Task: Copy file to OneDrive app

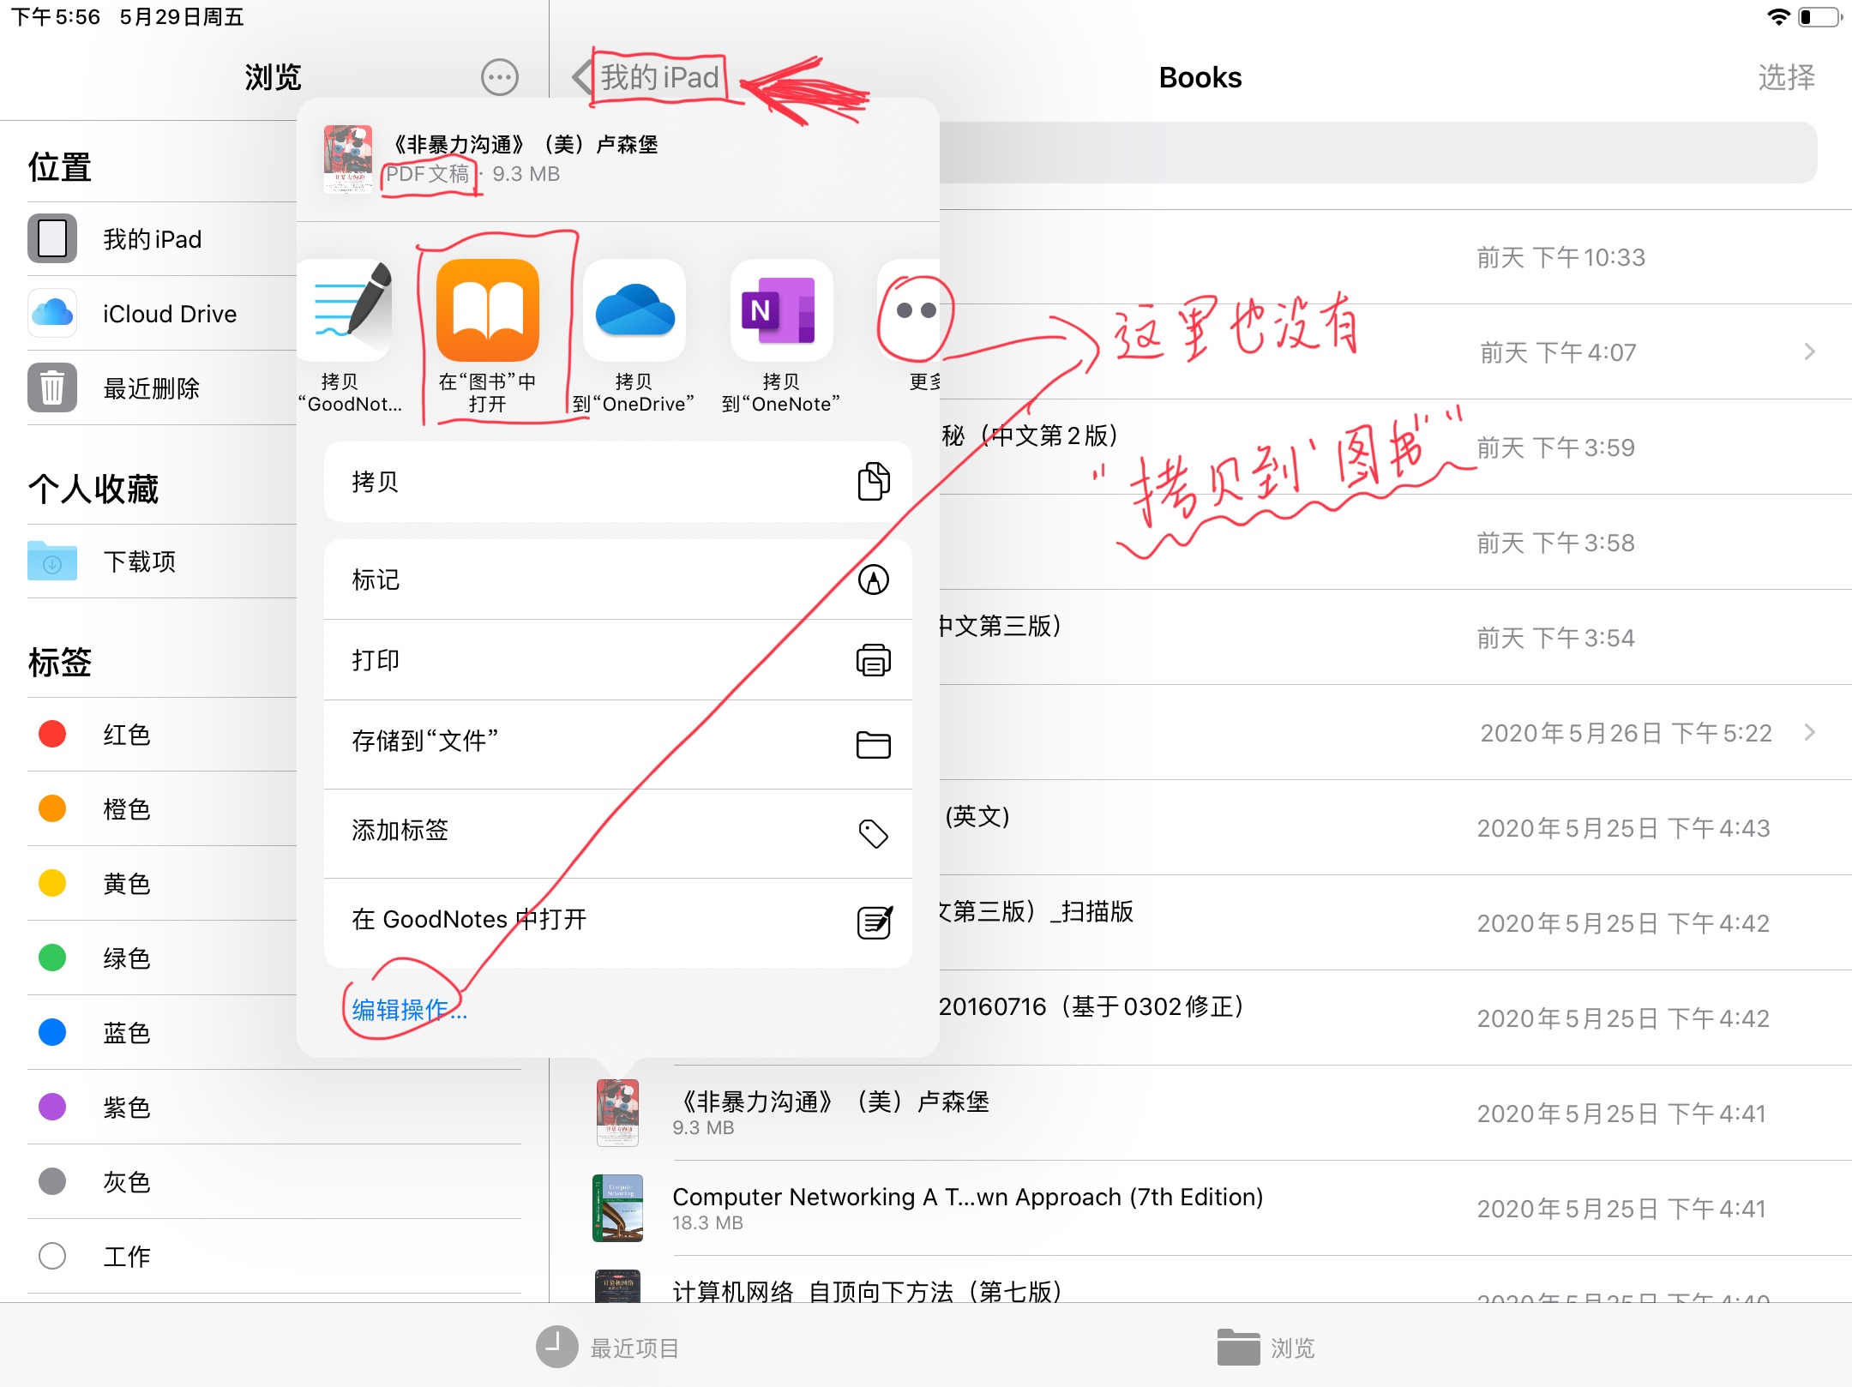Action: tap(634, 311)
